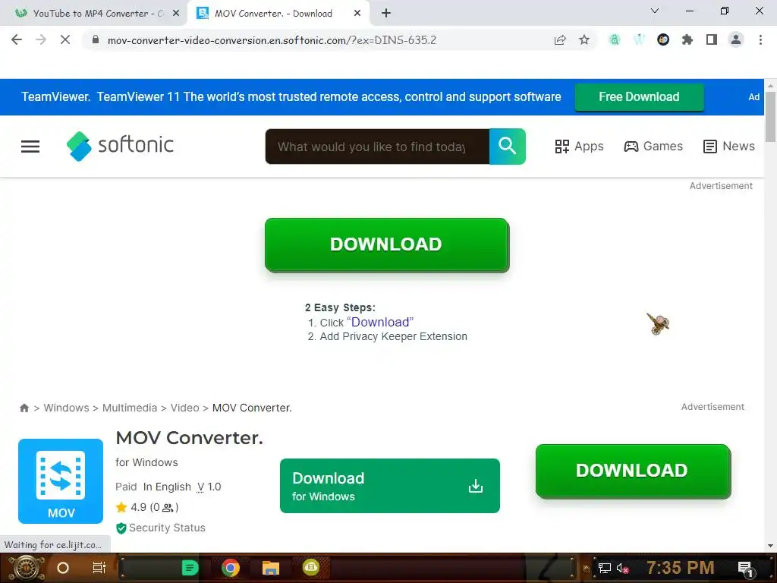The width and height of the screenshot is (777, 583).
Task: Open Chrome from the taskbar
Action: (x=231, y=568)
